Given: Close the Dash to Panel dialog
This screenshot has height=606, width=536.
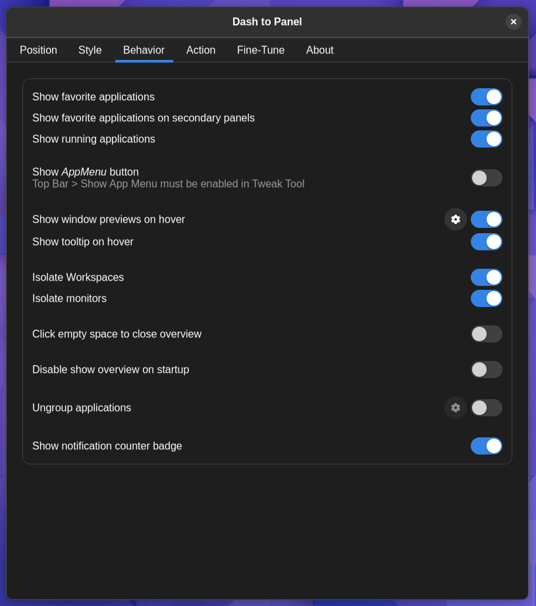Looking at the screenshot, I should point(513,22).
